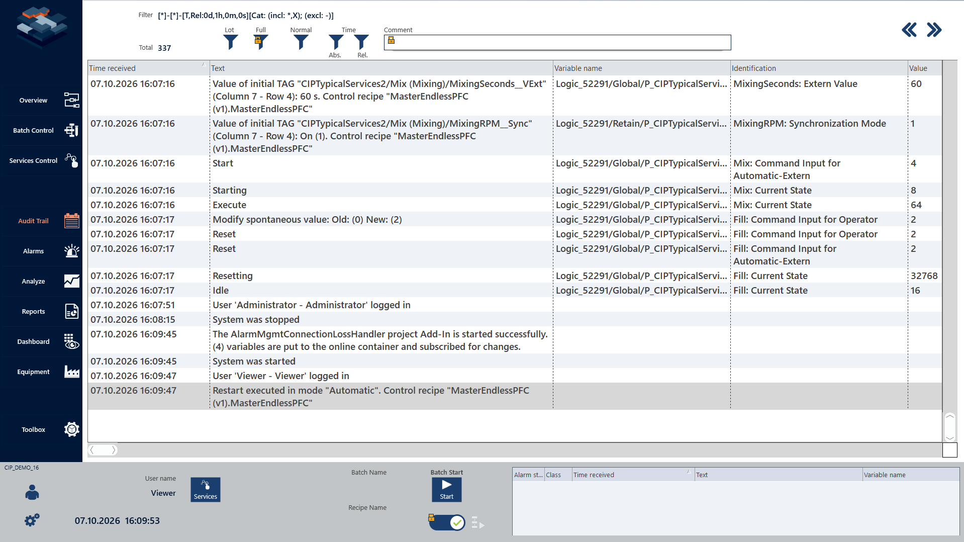Click the Text column header
The width and height of the screenshot is (964, 542).
point(380,68)
